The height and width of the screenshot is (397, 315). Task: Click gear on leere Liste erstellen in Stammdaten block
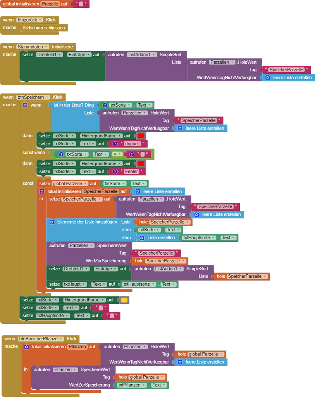click(267, 78)
